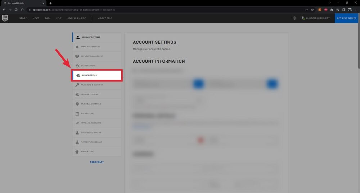This screenshot has height=193, width=360.
Task: Open Chrome three-dot menu
Action: point(356,10)
